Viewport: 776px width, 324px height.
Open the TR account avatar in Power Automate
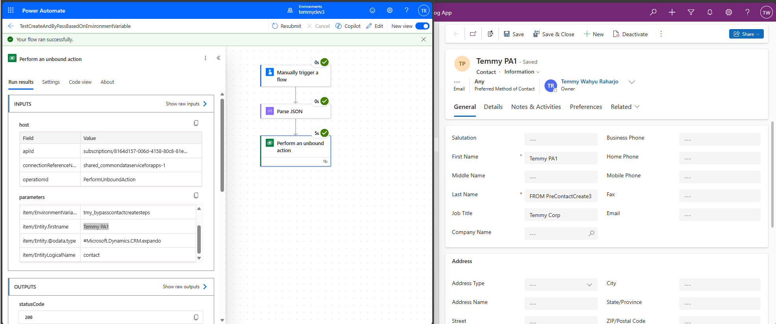(x=424, y=11)
